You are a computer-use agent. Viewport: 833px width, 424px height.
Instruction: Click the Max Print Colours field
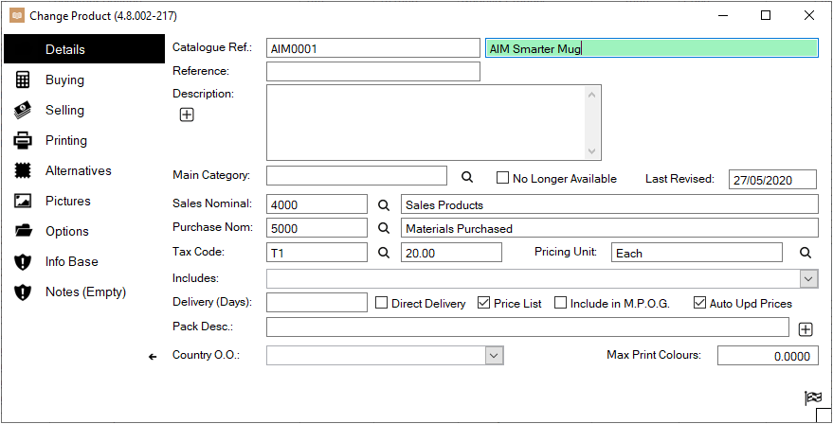click(x=768, y=356)
